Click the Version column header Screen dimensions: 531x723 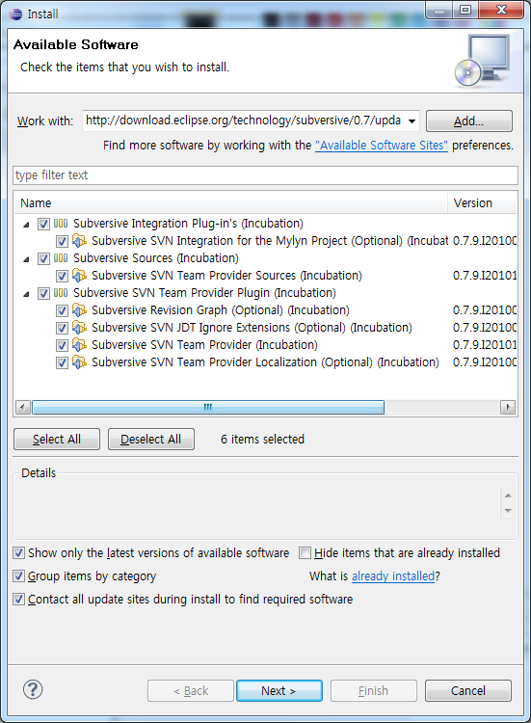pos(482,203)
